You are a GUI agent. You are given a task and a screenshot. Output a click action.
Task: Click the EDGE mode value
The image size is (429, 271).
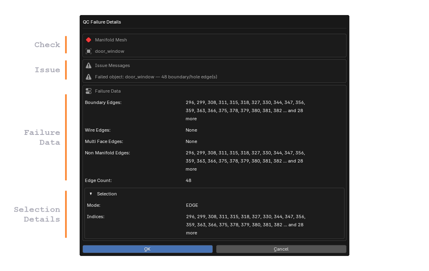click(192, 205)
